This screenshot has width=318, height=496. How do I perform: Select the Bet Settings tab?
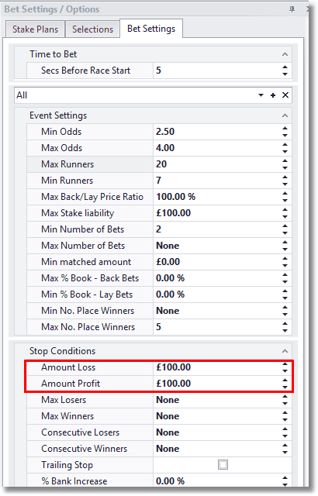point(151,29)
